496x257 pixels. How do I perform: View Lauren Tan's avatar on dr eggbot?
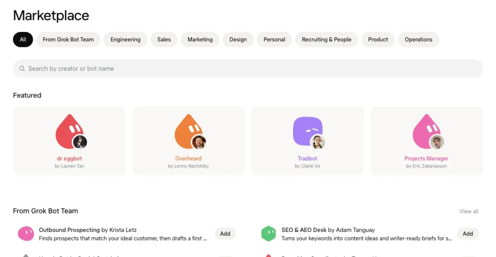[x=80, y=142]
